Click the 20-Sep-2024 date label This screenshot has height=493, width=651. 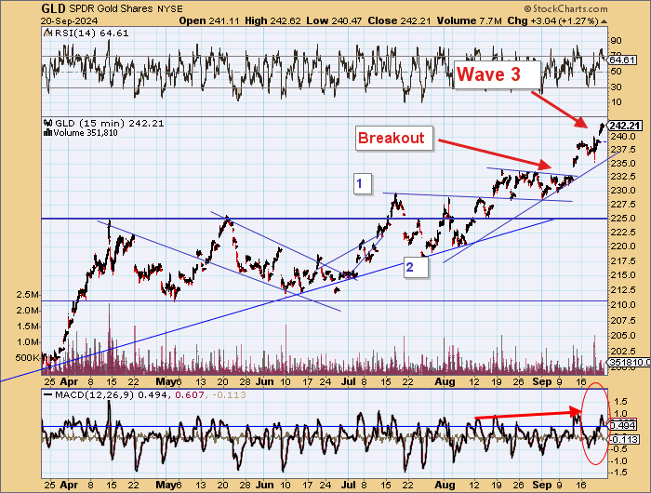[70, 20]
